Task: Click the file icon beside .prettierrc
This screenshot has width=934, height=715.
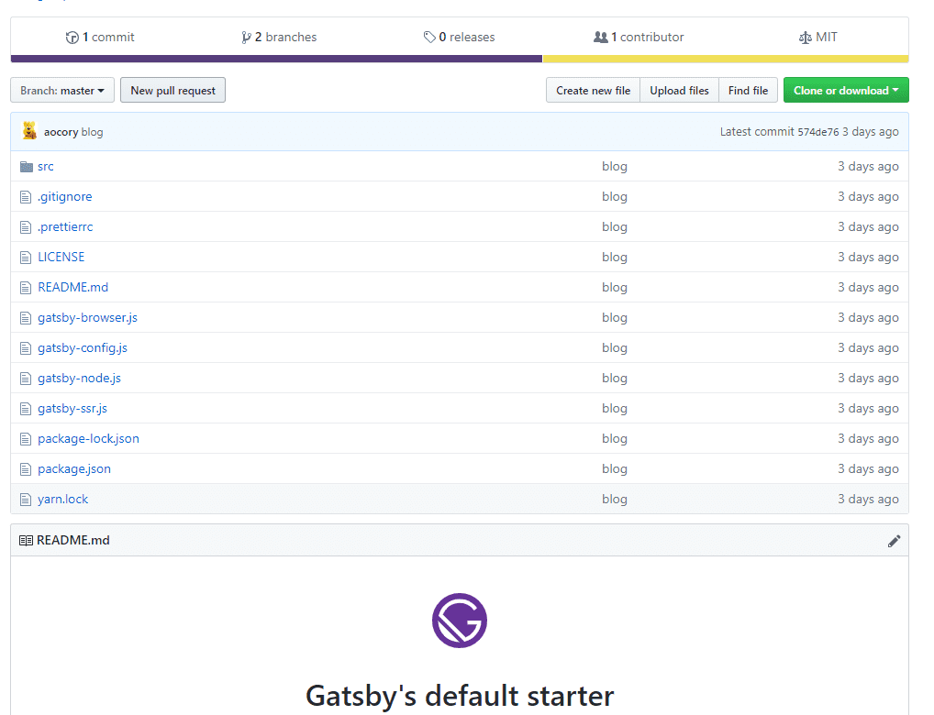Action: point(26,227)
